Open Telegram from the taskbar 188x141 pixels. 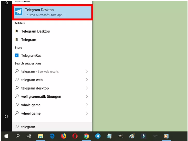pyautogui.click(x=98, y=136)
